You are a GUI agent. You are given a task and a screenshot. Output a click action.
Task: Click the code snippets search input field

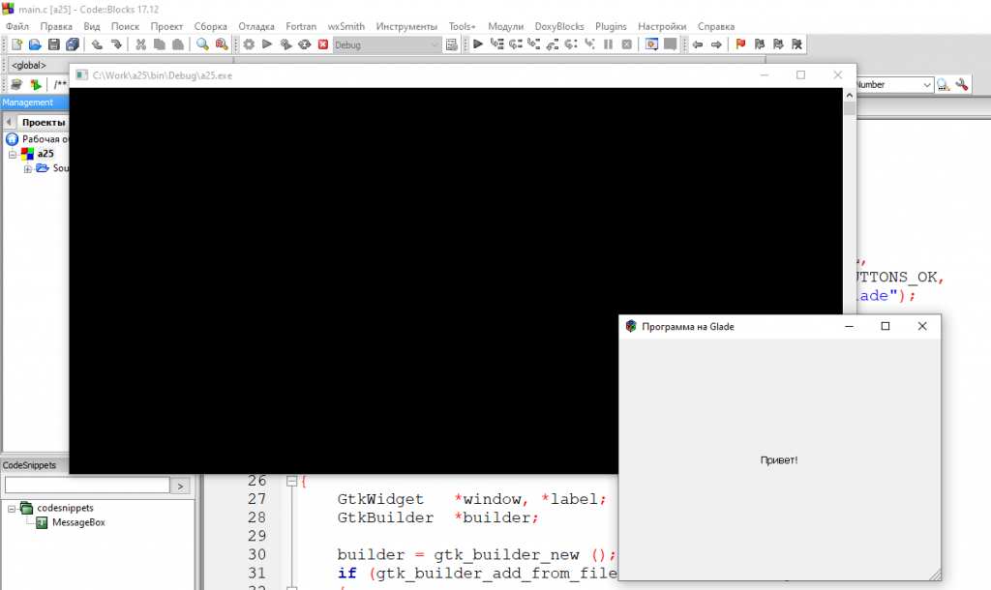(x=86, y=486)
